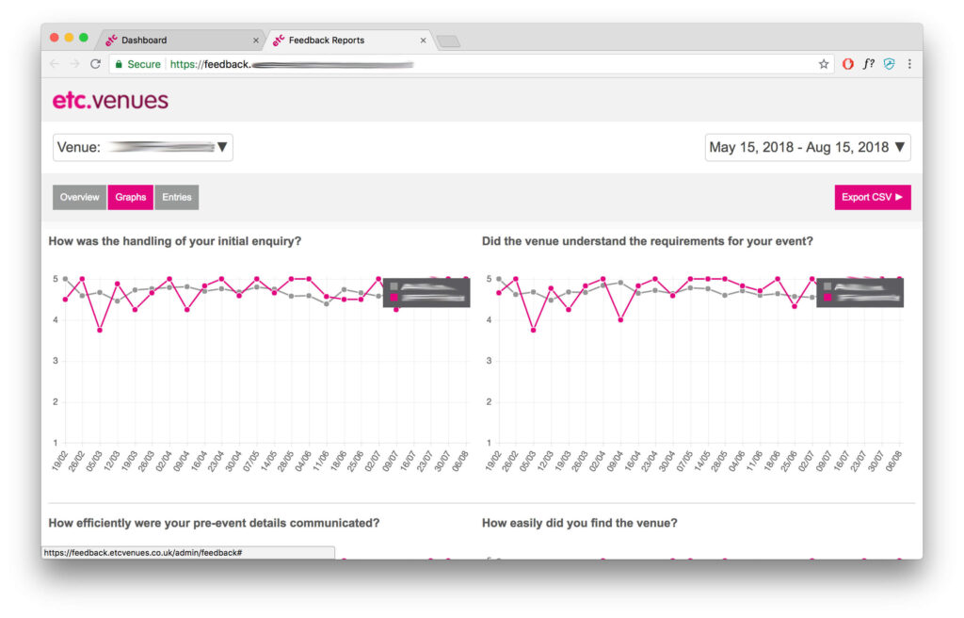Click the browser reload icon

click(x=95, y=64)
